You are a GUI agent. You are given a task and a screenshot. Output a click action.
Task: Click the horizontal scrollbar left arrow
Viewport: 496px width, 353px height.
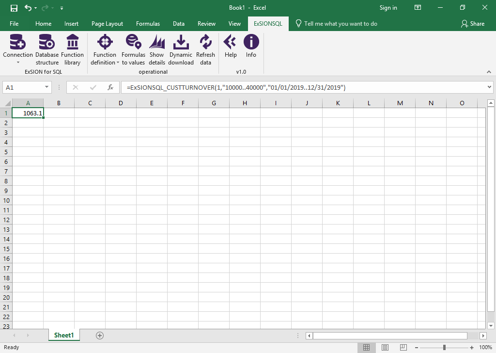click(x=309, y=336)
